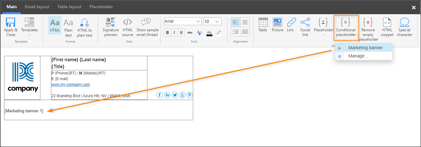421x147 pixels.
Task: Click the font color swatch button
Action: tap(209, 33)
